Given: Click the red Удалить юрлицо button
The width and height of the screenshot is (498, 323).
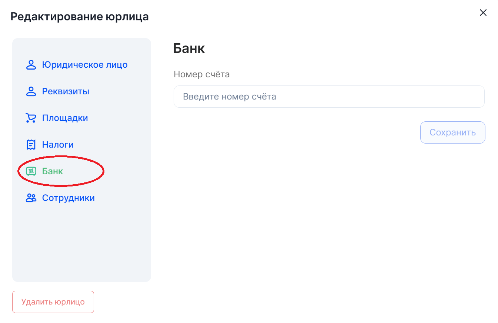Looking at the screenshot, I should pos(53,302).
